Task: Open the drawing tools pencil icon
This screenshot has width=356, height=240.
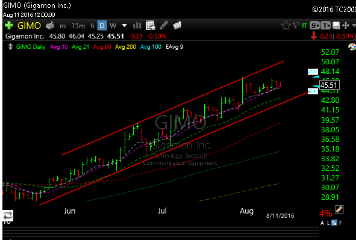Action: coord(164,25)
